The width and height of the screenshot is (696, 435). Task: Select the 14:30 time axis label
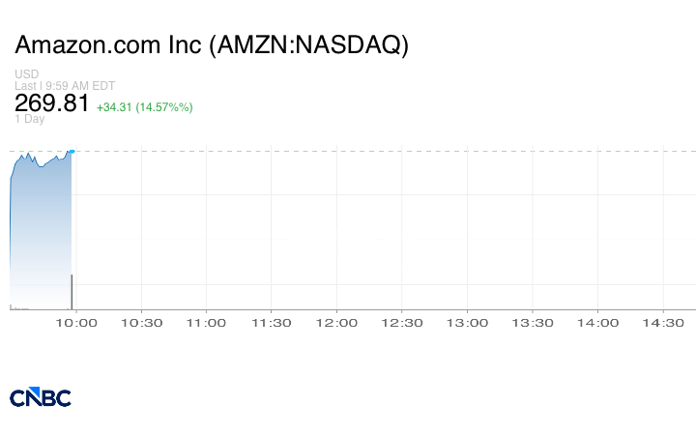click(663, 323)
